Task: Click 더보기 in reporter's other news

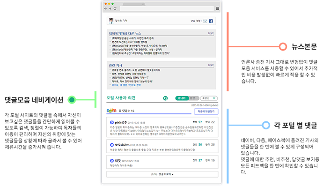Action: (x=211, y=33)
